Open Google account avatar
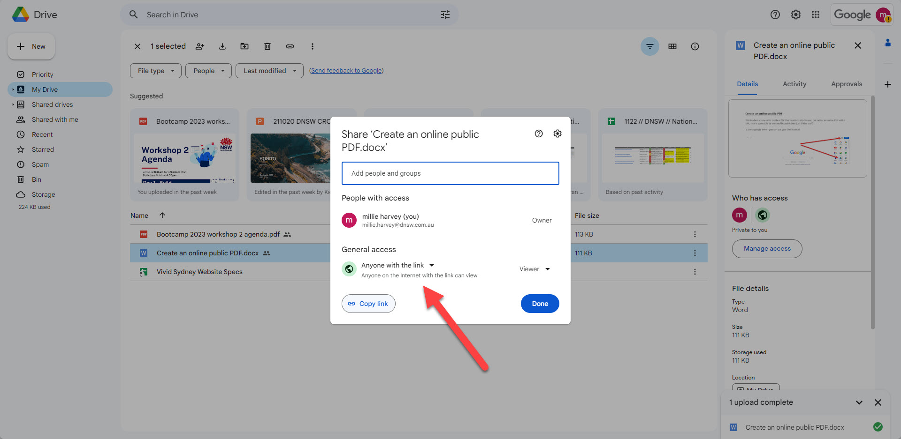This screenshot has width=901, height=439. 884,15
